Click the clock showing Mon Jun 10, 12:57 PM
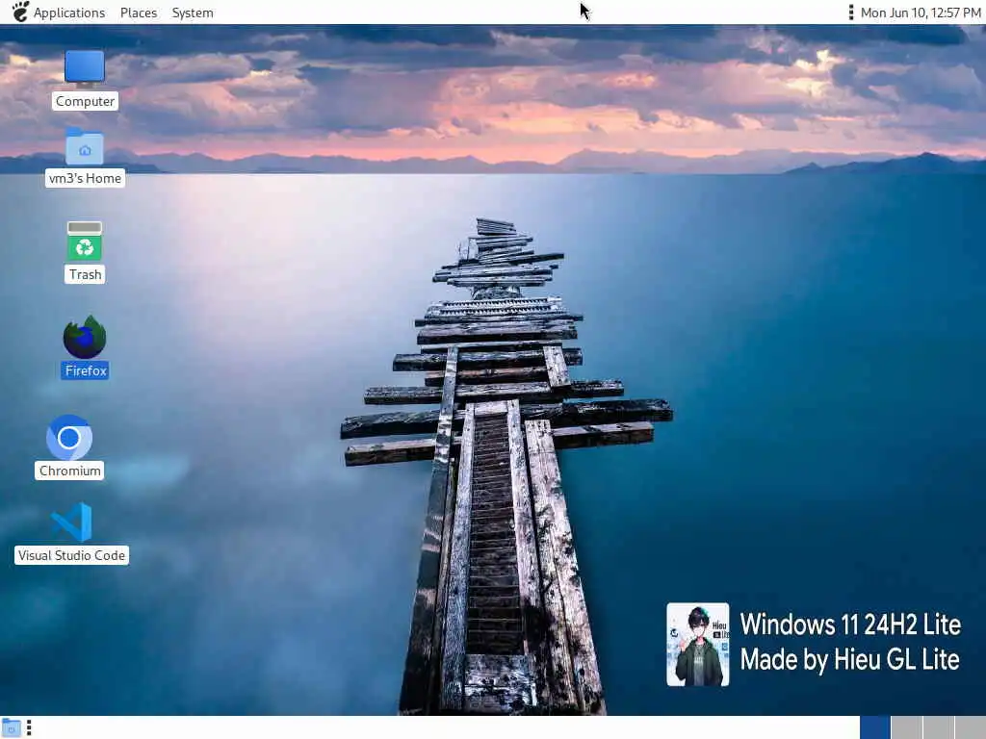 (920, 13)
